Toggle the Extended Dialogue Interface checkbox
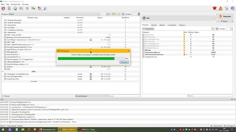The width and height of the screenshot is (236, 132). click(5, 64)
